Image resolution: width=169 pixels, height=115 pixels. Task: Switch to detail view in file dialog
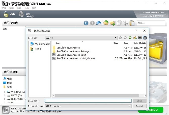pyautogui.click(x=145, y=38)
